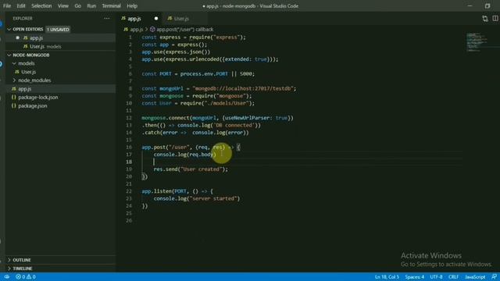Screen dimensions: 500x281
Task: Open the Run menu
Action: coord(91,5)
